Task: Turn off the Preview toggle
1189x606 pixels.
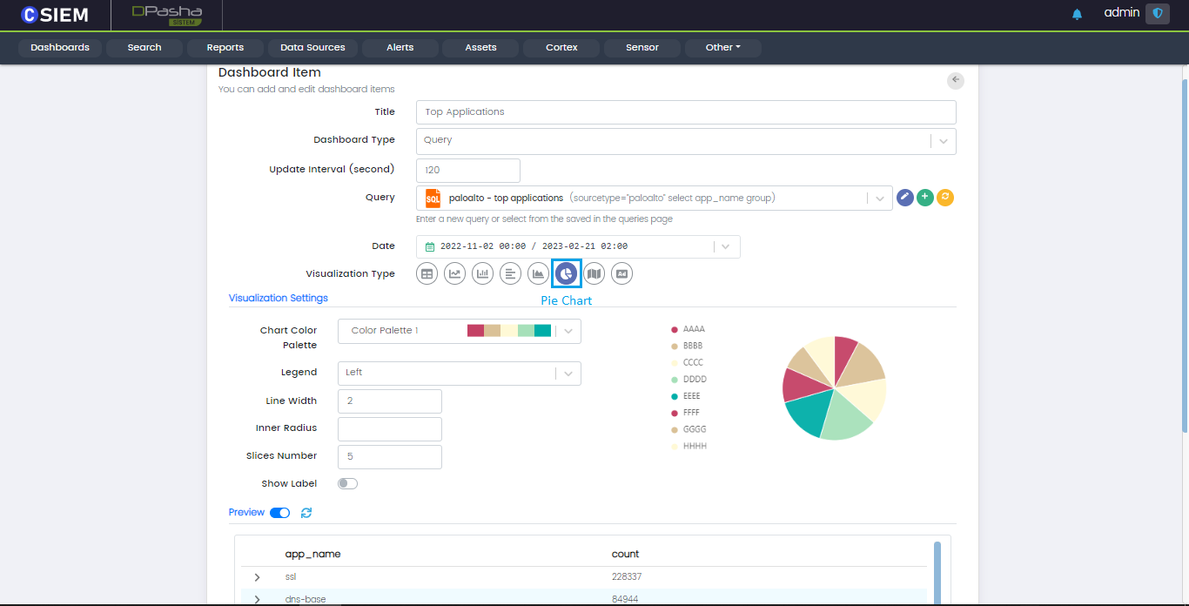Action: (280, 513)
